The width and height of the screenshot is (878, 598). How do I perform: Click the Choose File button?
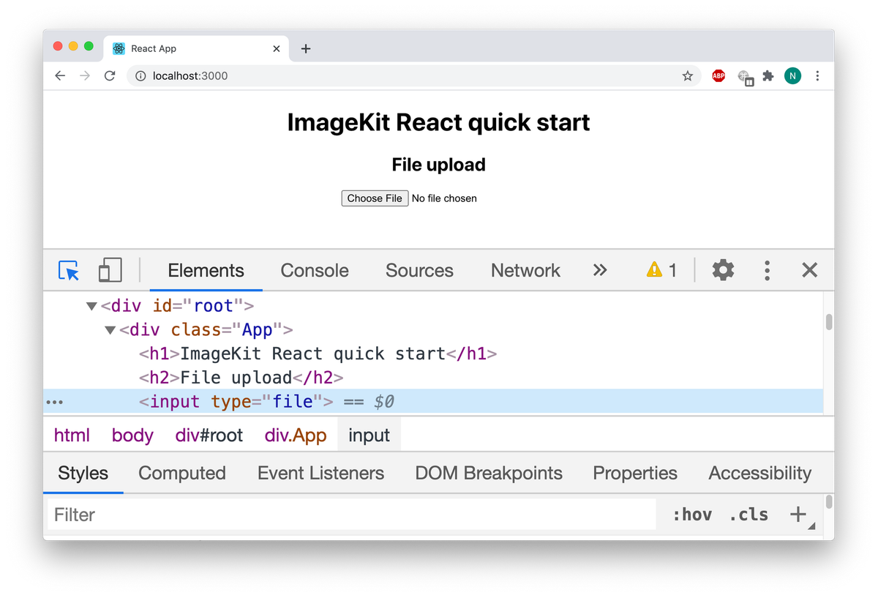click(x=375, y=198)
